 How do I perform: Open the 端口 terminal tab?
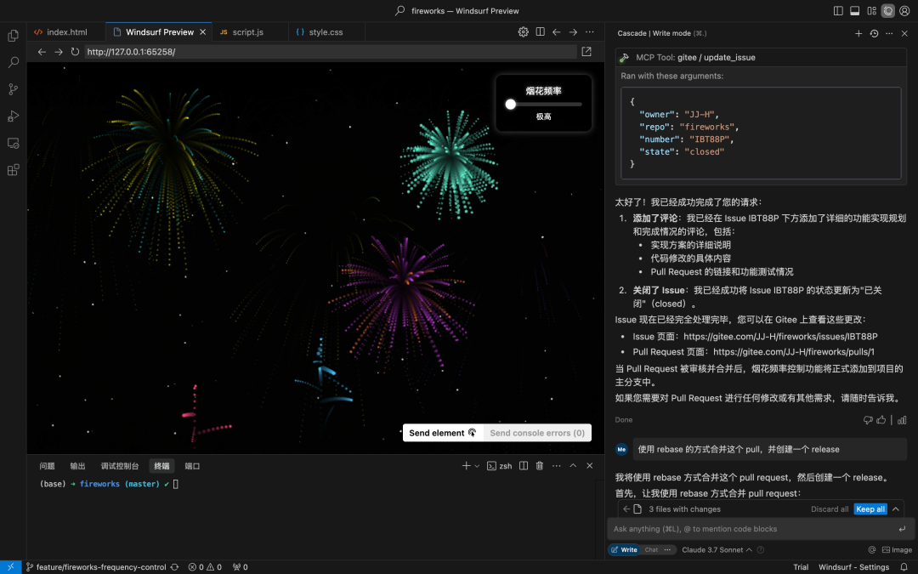click(x=191, y=465)
